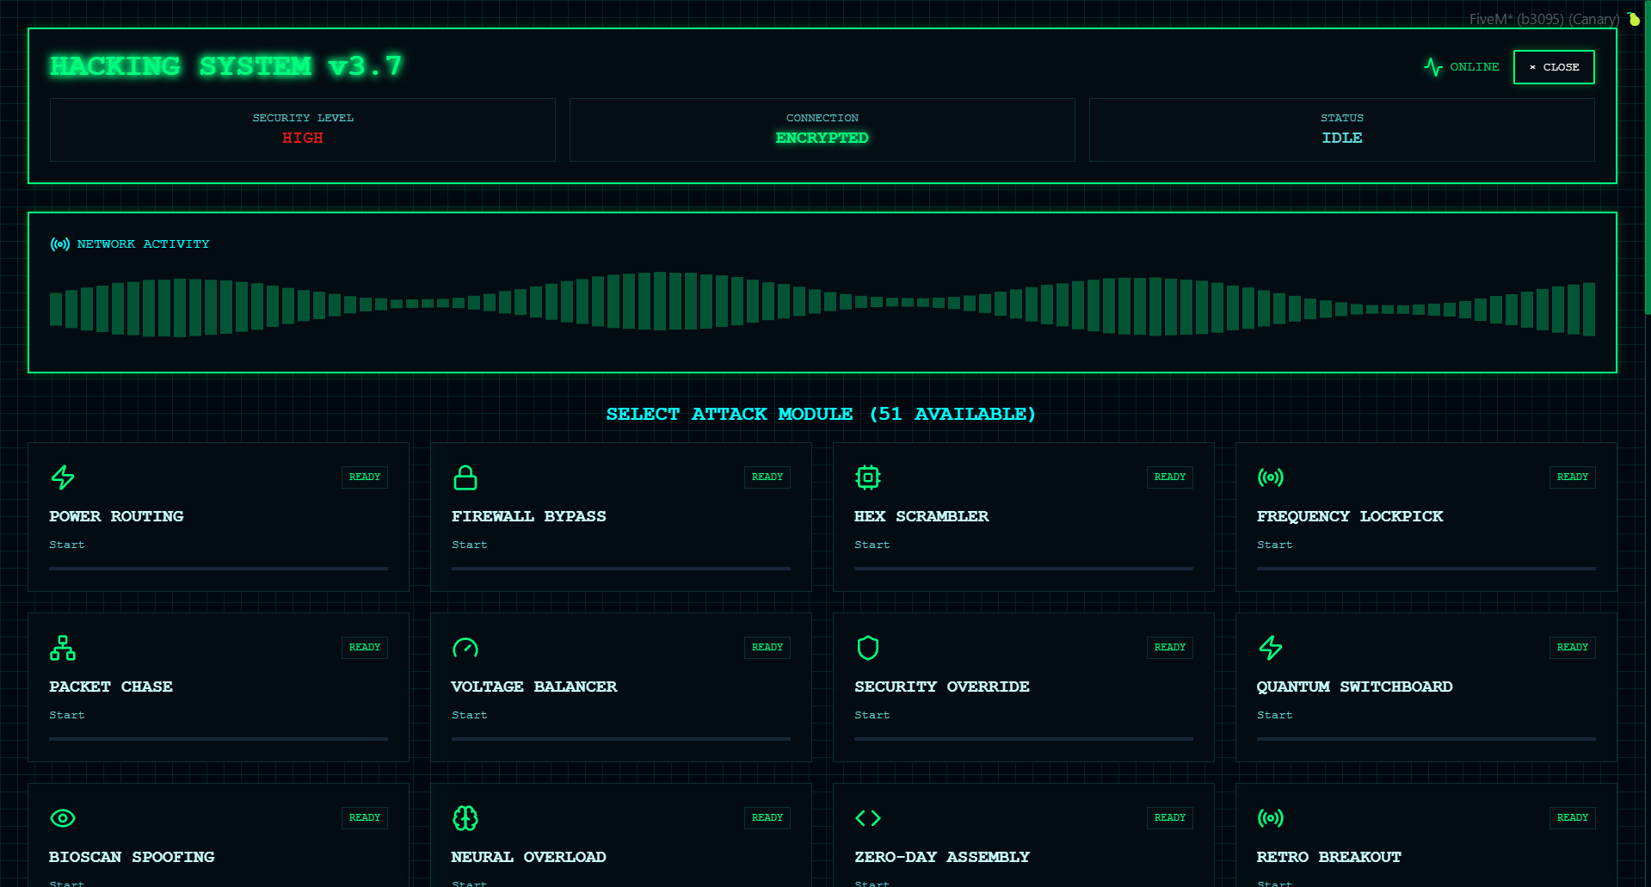Click the Security Override shield icon
Image resolution: width=1651 pixels, height=887 pixels.
[868, 648]
